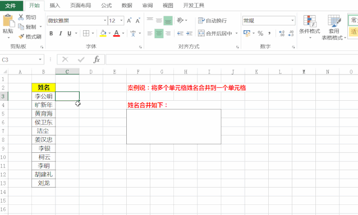Expand name box dropdown
This screenshot has height=215, width=358.
tap(40, 60)
